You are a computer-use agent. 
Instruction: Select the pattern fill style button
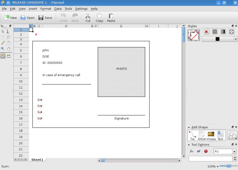[x=231, y=32]
